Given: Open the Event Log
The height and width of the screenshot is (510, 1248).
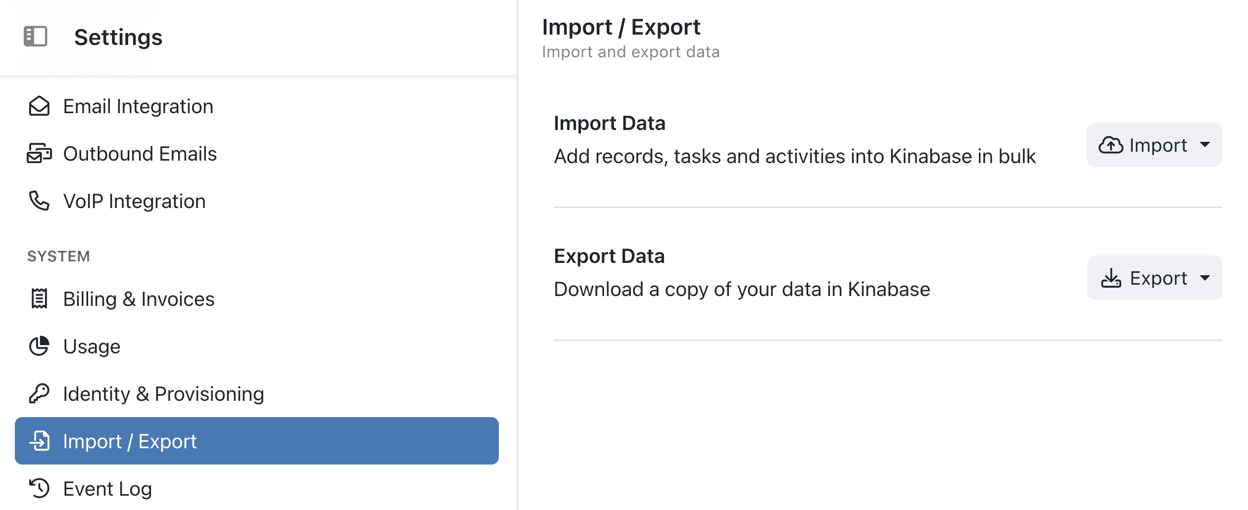Looking at the screenshot, I should click(x=257, y=488).
